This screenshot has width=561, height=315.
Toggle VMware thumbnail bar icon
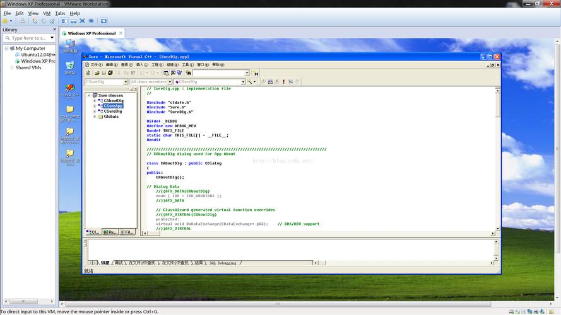coord(73,21)
